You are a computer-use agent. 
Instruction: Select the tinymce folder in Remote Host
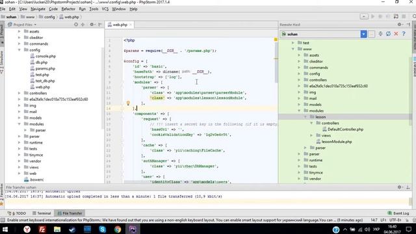click(313, 172)
